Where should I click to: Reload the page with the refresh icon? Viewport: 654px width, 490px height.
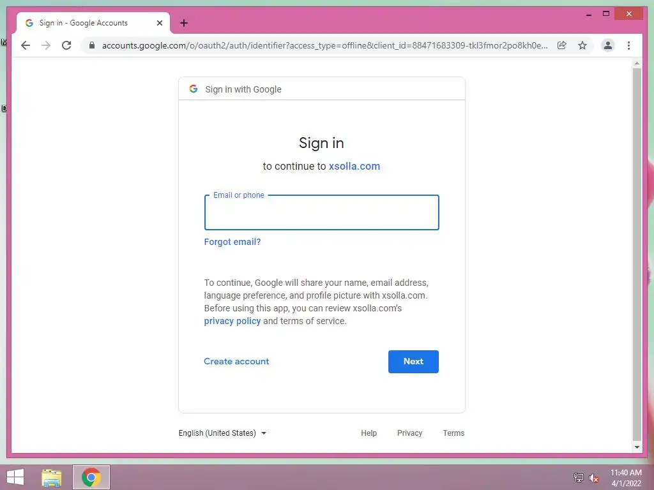66,45
